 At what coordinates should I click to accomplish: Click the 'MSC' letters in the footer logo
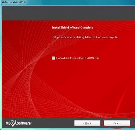click(9, 123)
